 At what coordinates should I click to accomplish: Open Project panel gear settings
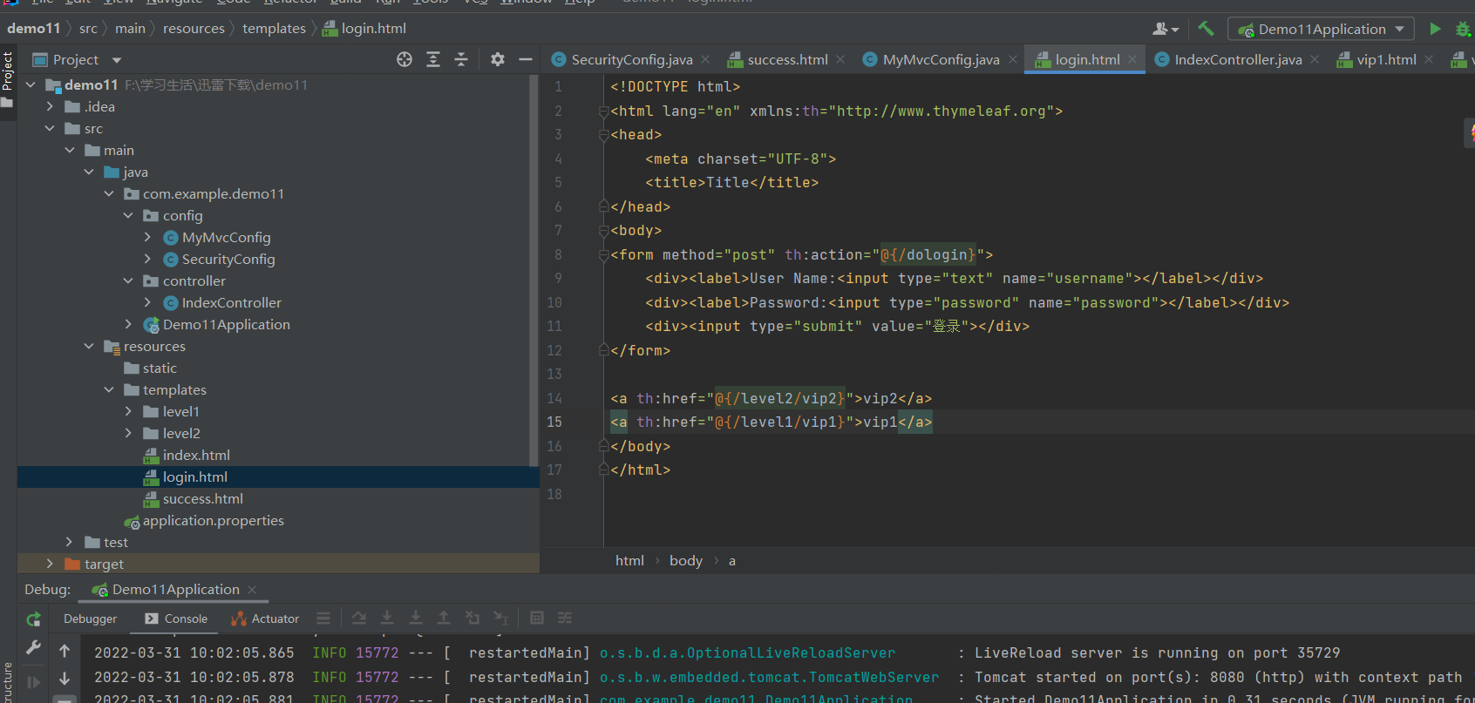[x=498, y=59]
